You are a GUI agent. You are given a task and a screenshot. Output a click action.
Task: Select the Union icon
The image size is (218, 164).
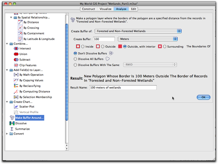pyautogui.click(x=16, y=54)
